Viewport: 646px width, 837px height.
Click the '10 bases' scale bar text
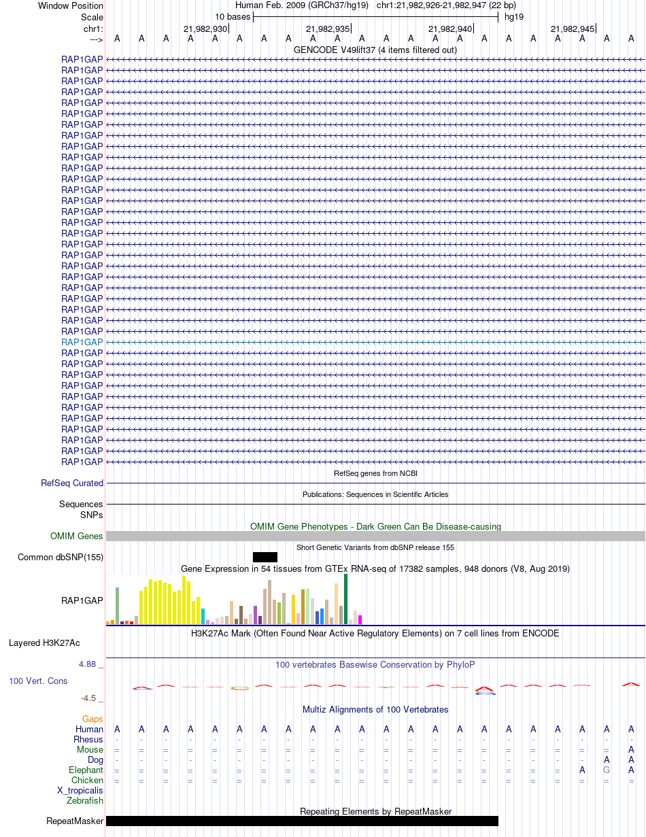(x=233, y=16)
